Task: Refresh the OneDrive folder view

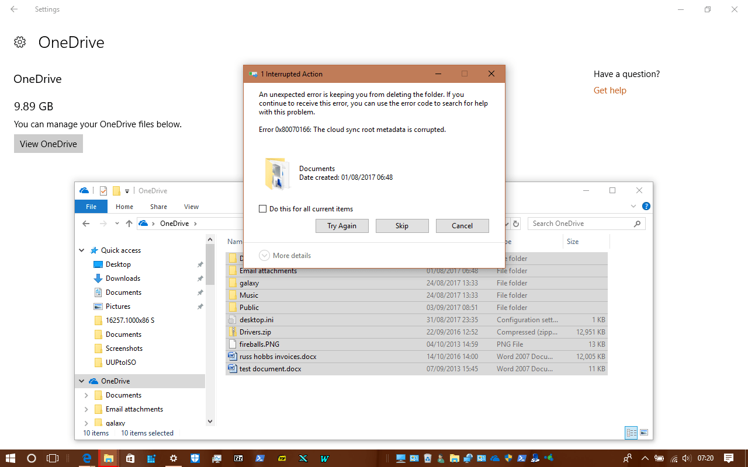Action: (515, 223)
